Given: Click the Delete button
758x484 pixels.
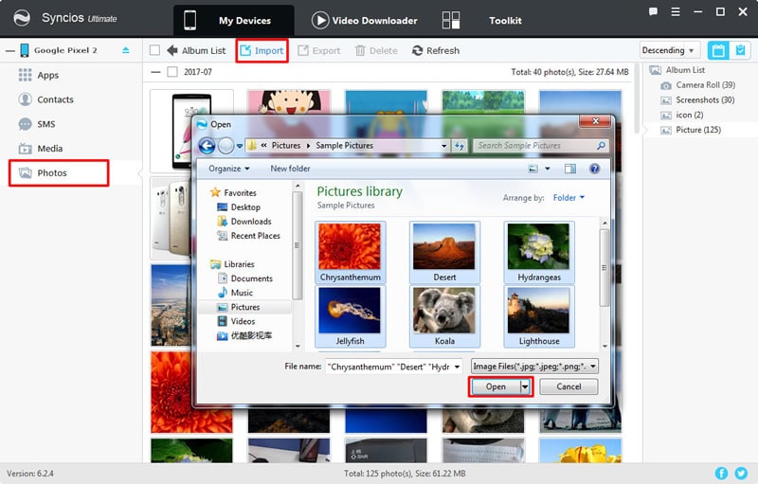Looking at the screenshot, I should click(x=376, y=51).
